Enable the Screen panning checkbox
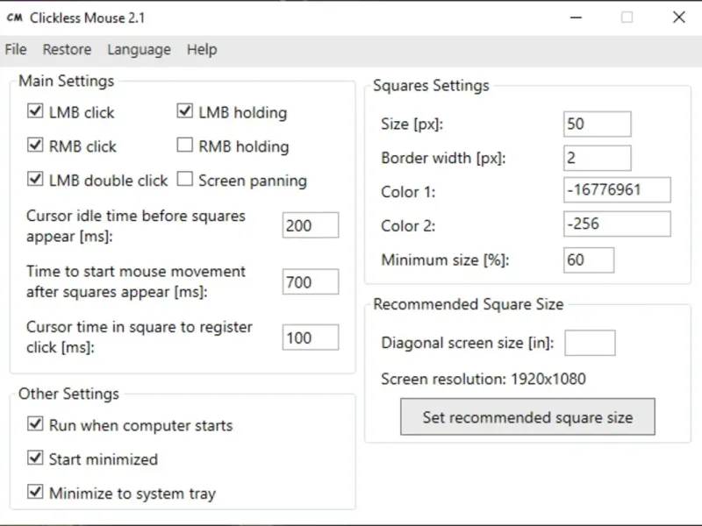 (x=185, y=180)
